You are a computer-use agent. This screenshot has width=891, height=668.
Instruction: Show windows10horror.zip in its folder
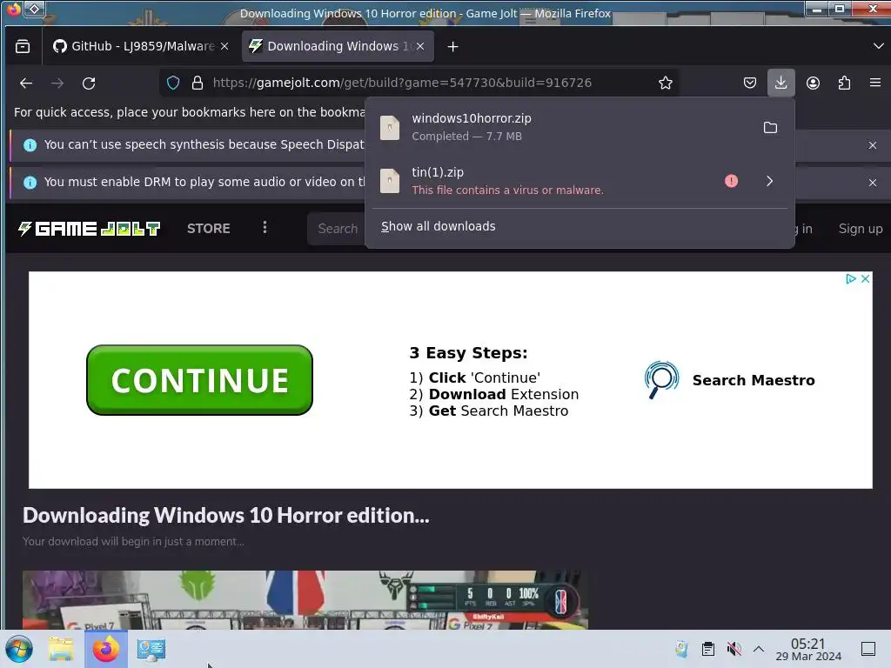tap(770, 127)
